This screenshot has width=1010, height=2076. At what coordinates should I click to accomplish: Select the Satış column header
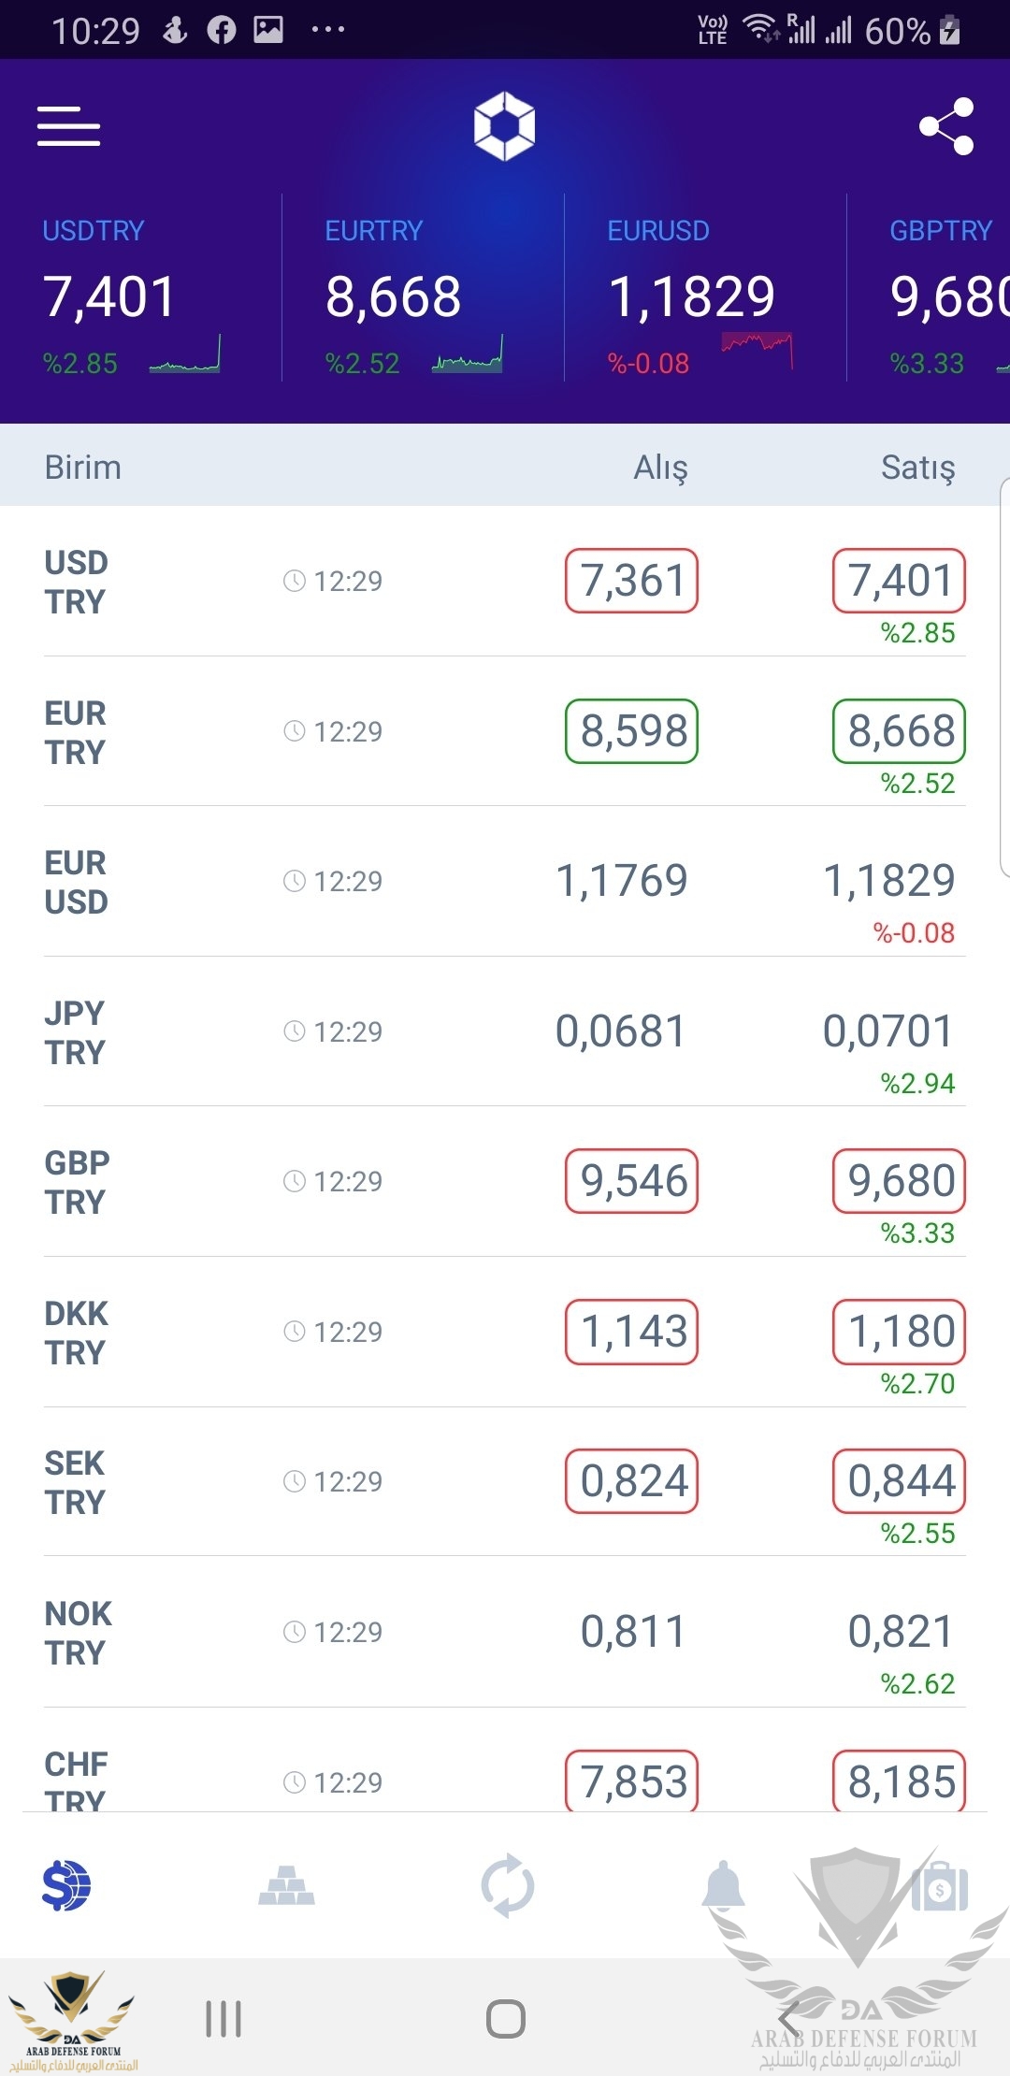[918, 467]
